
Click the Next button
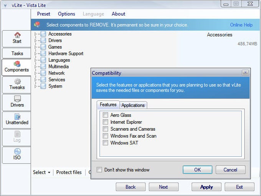[164, 187]
